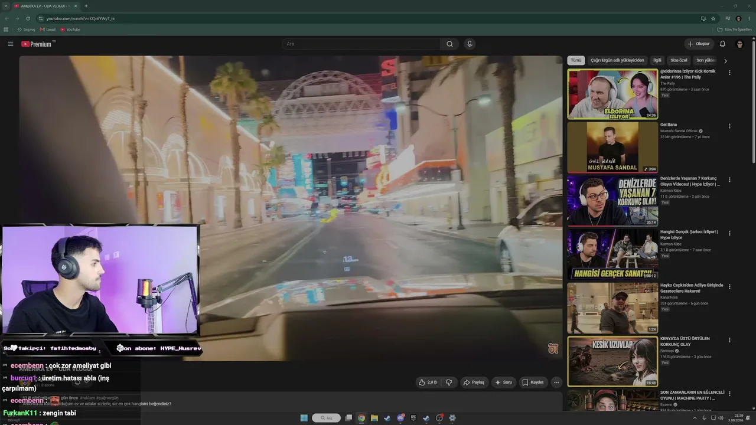Open File Explorer from the taskbar
The height and width of the screenshot is (425, 756).
[x=374, y=418]
